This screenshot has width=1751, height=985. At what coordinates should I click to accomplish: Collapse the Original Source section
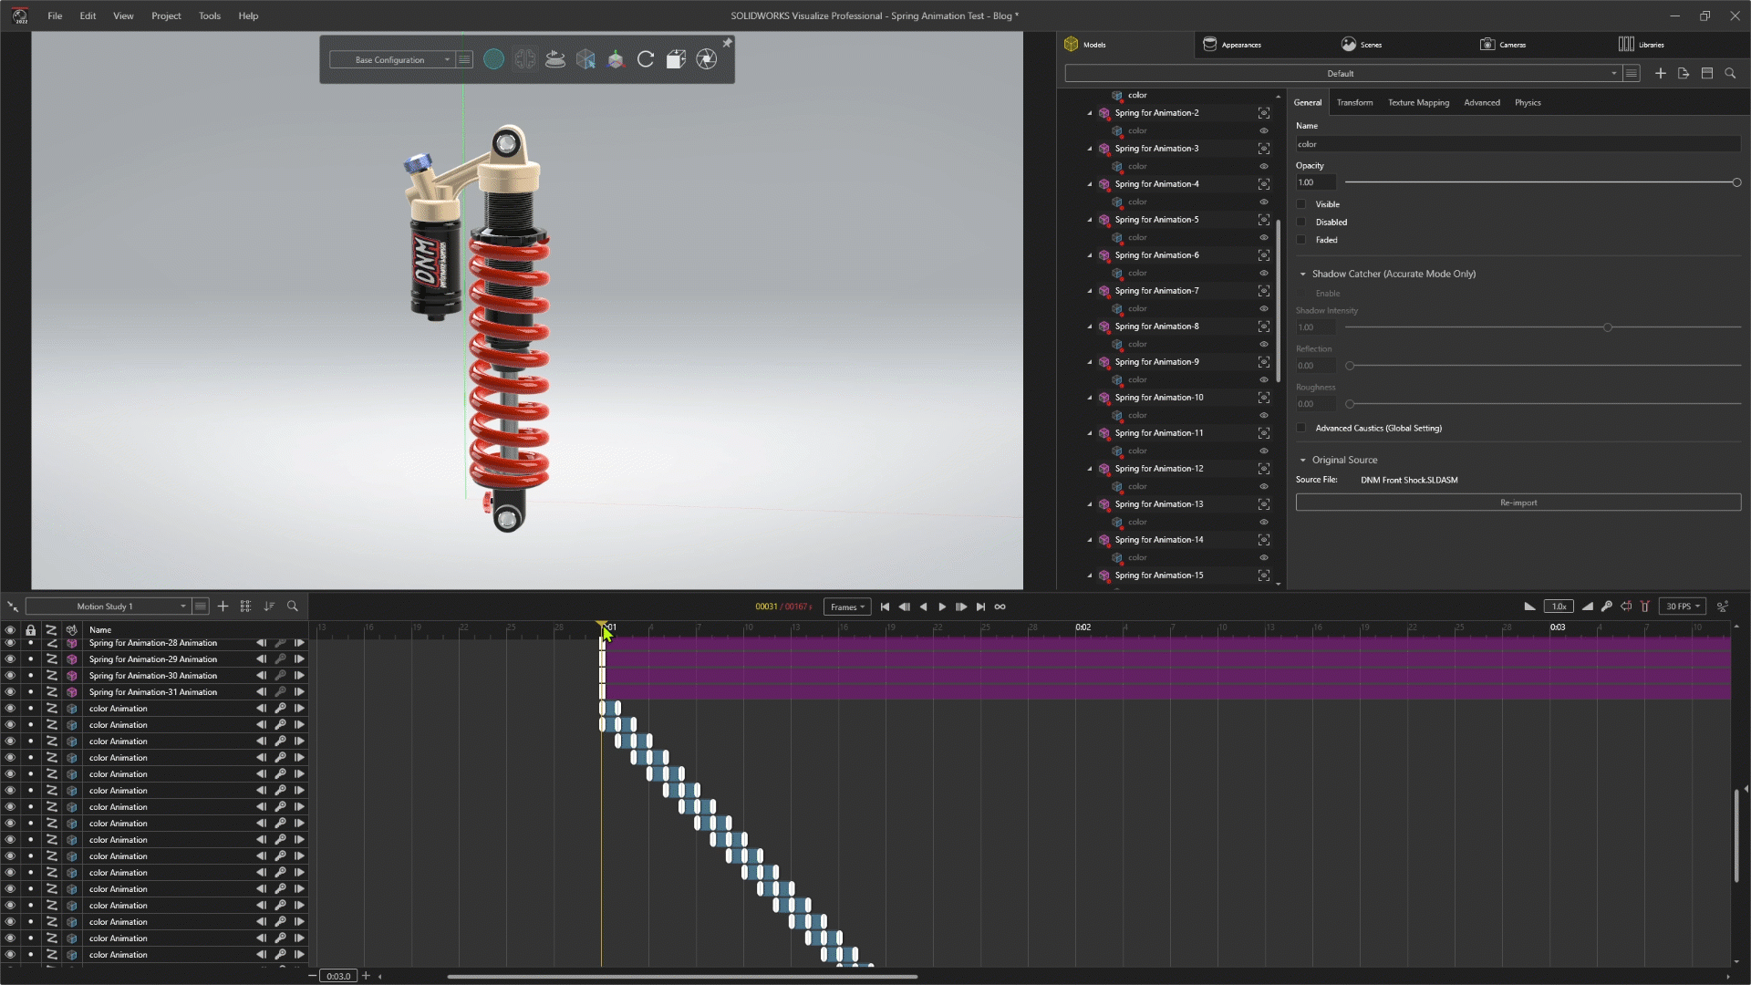(x=1302, y=461)
